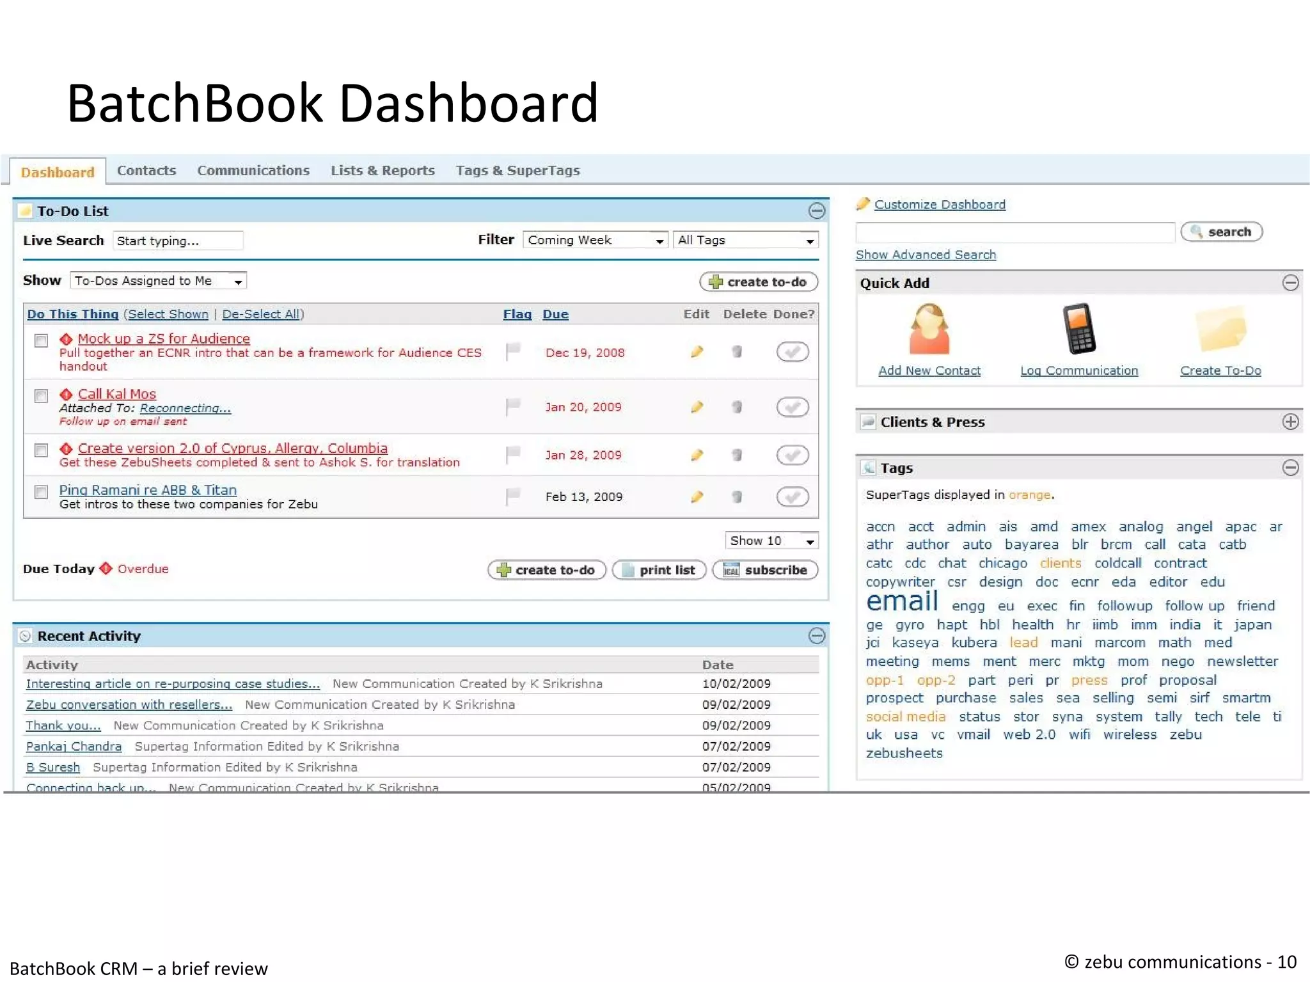The width and height of the screenshot is (1310, 982).
Task: Delete the Mock up a ZS to-do
Action: coord(737,351)
